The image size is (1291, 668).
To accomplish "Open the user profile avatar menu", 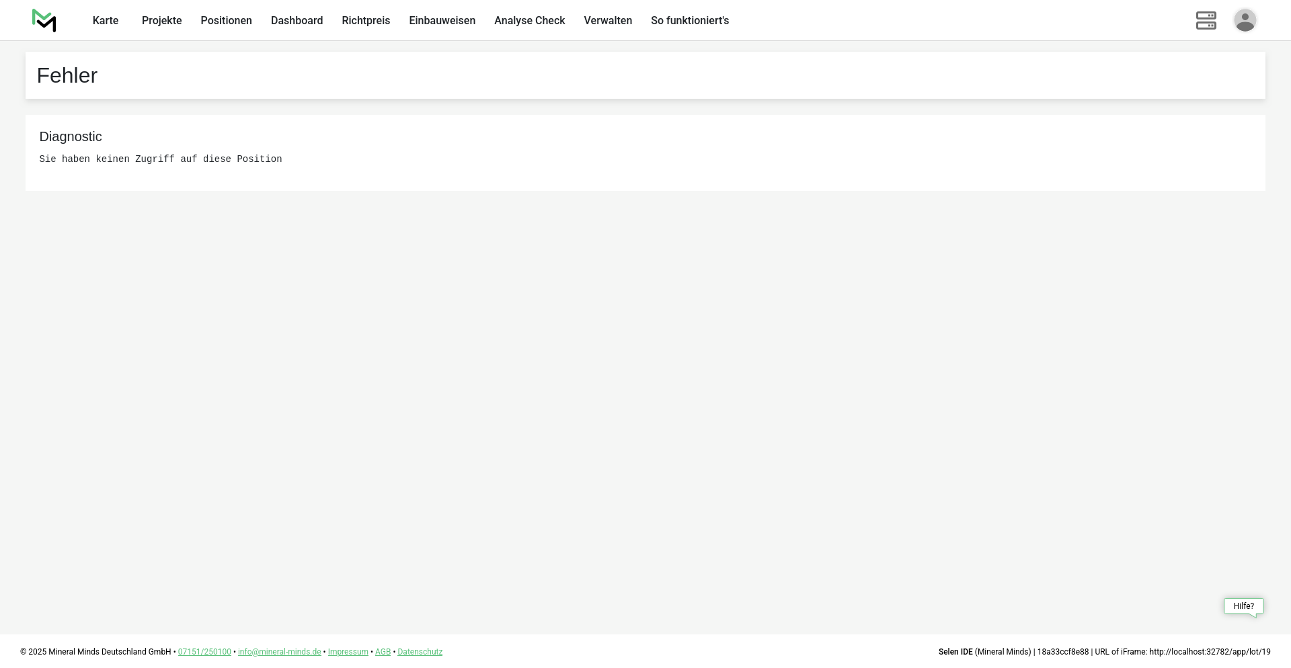I will coord(1245,21).
